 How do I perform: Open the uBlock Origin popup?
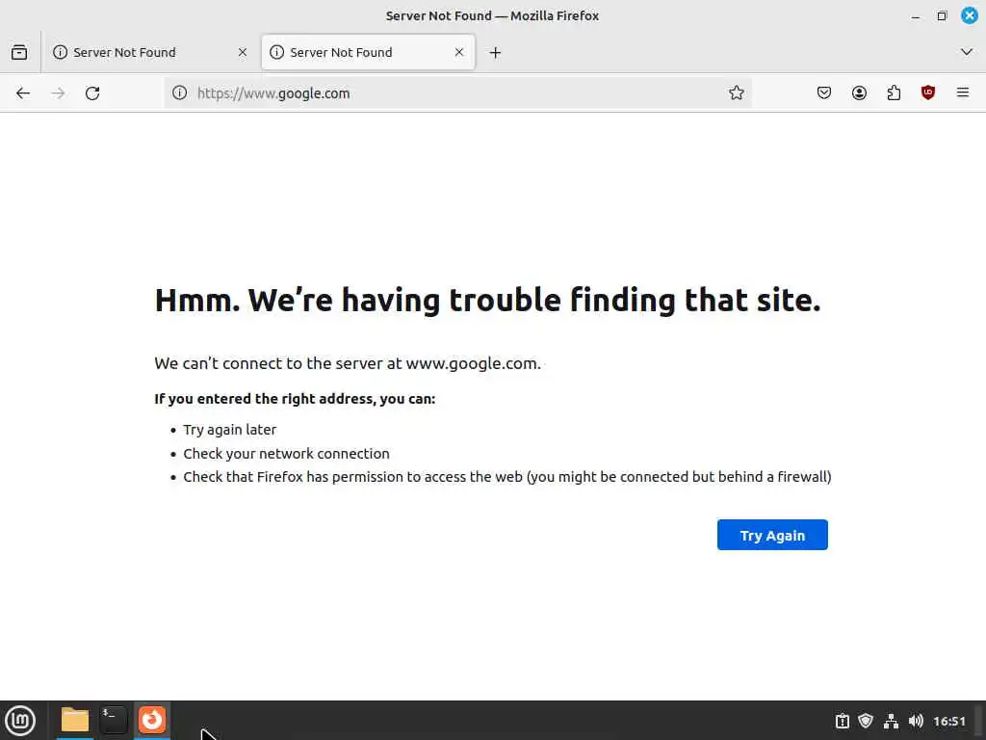coord(928,93)
